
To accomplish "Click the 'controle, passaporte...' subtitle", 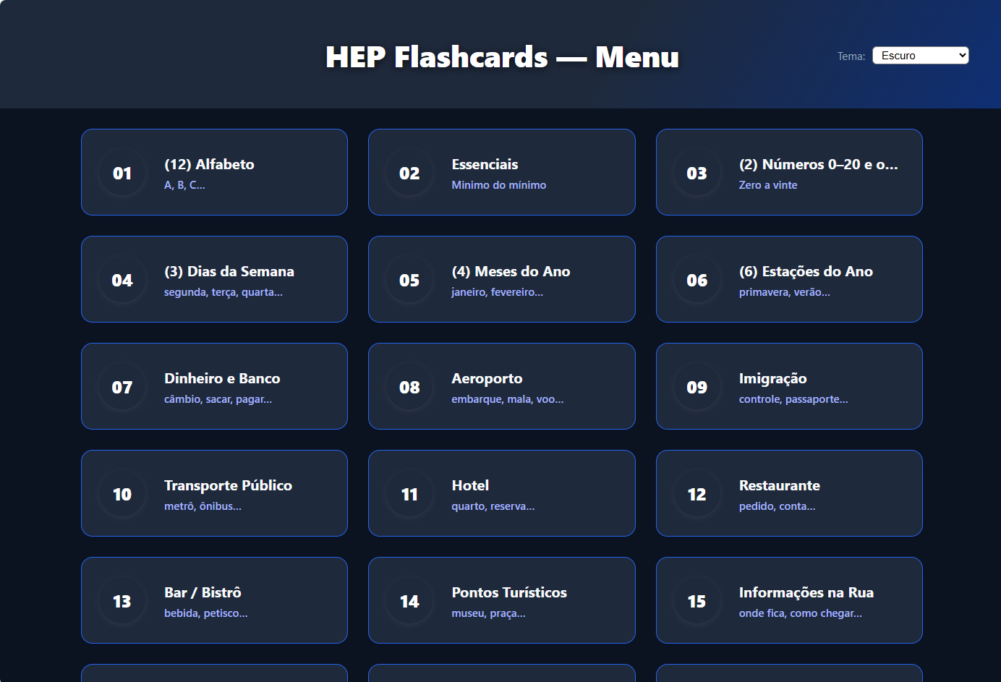I will point(793,399).
